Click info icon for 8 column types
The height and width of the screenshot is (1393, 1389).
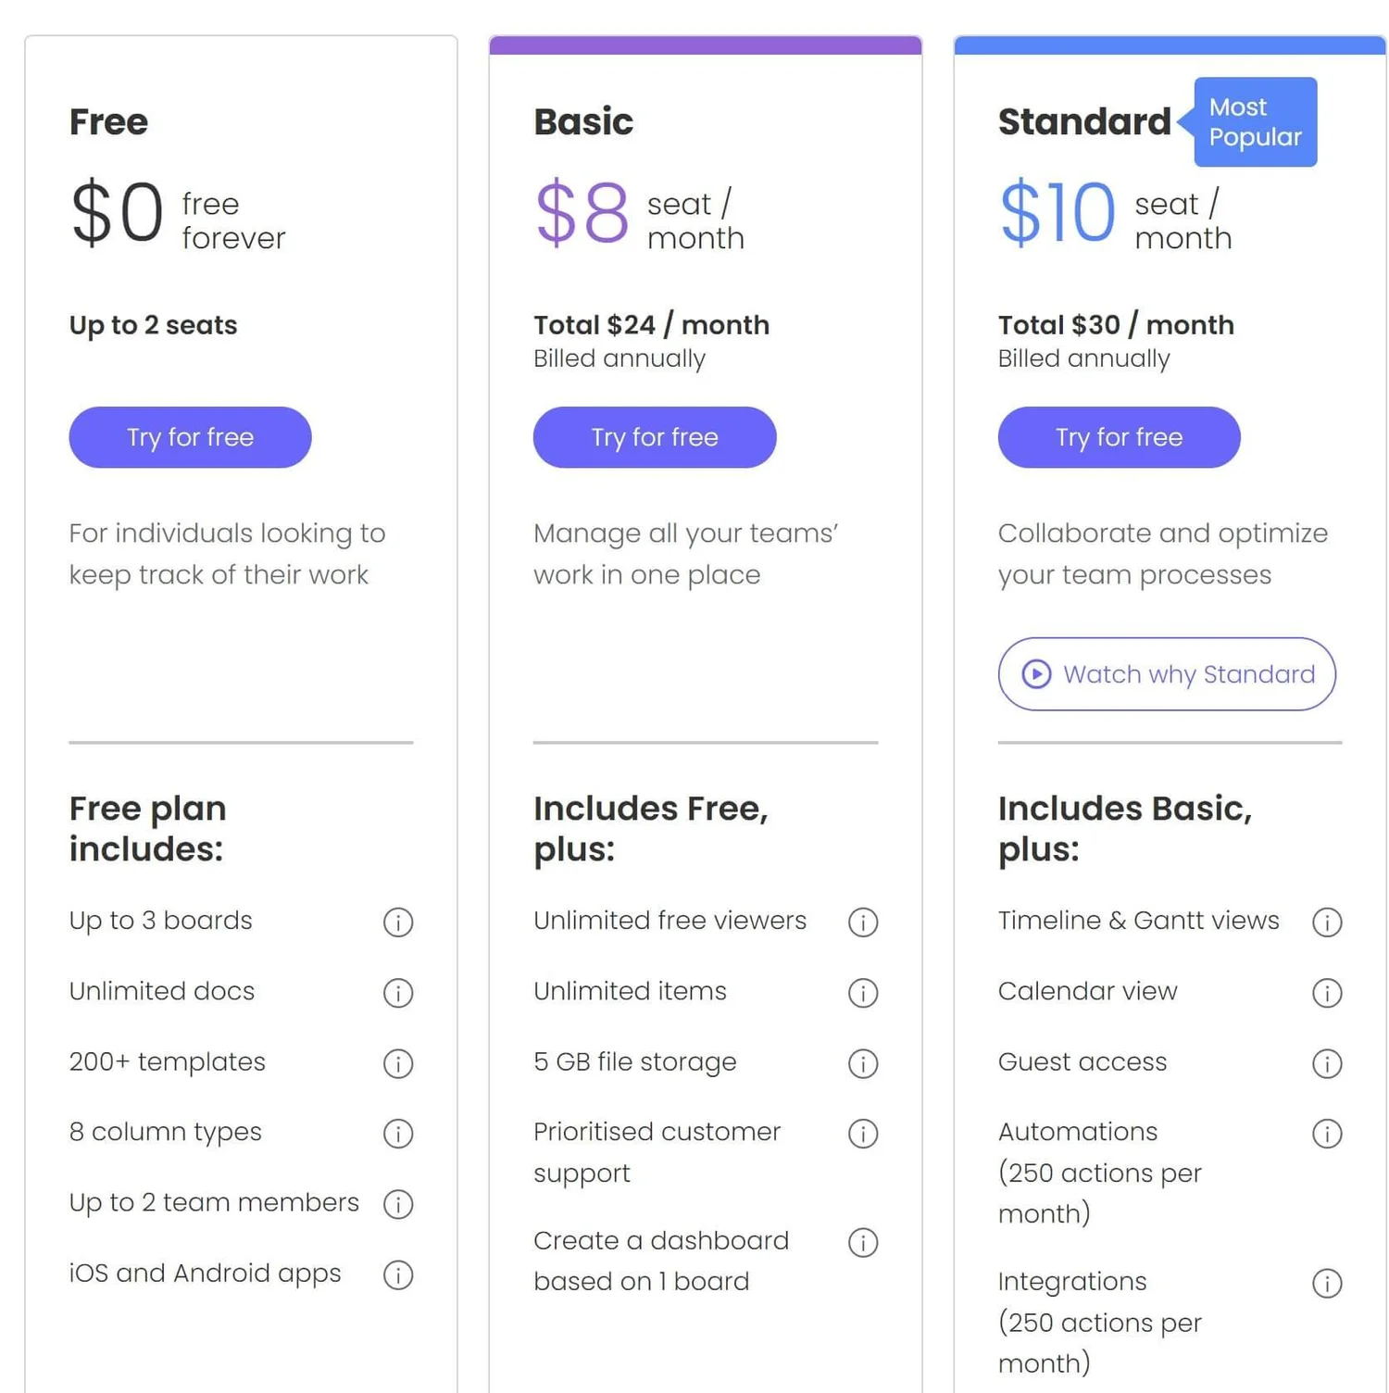point(398,1134)
